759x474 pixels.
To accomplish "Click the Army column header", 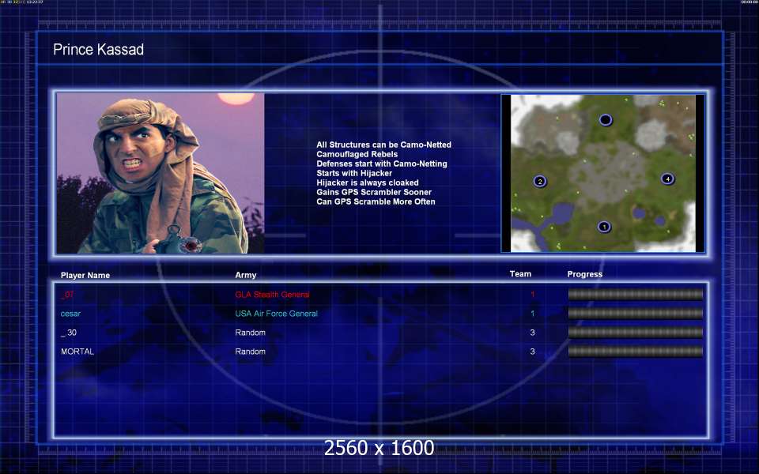I will pyautogui.click(x=246, y=275).
